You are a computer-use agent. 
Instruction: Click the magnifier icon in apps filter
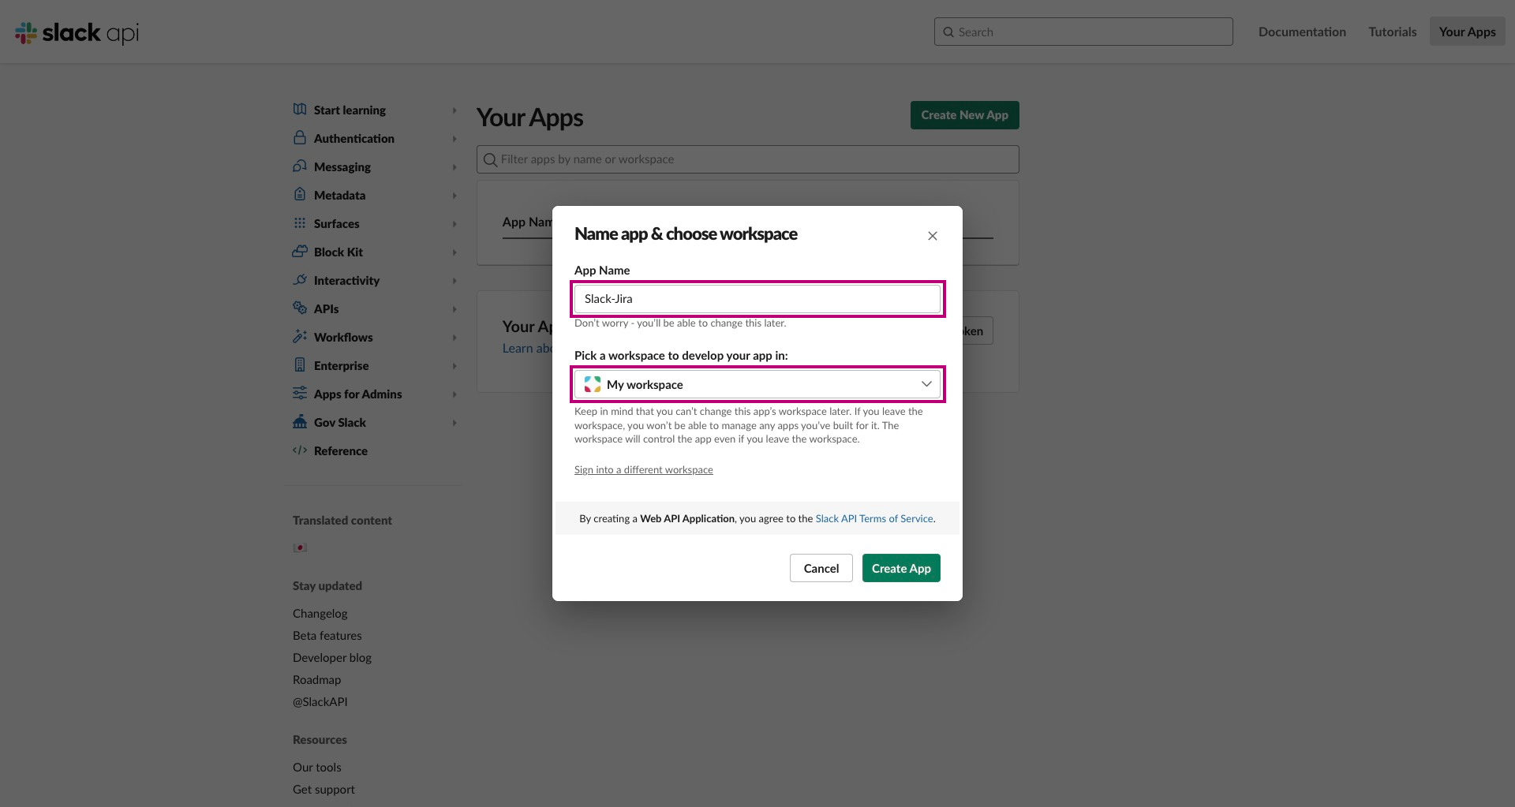[x=491, y=159]
